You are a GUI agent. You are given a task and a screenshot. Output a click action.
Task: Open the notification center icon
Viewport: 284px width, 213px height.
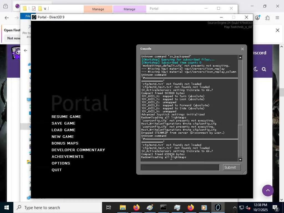[275, 208]
